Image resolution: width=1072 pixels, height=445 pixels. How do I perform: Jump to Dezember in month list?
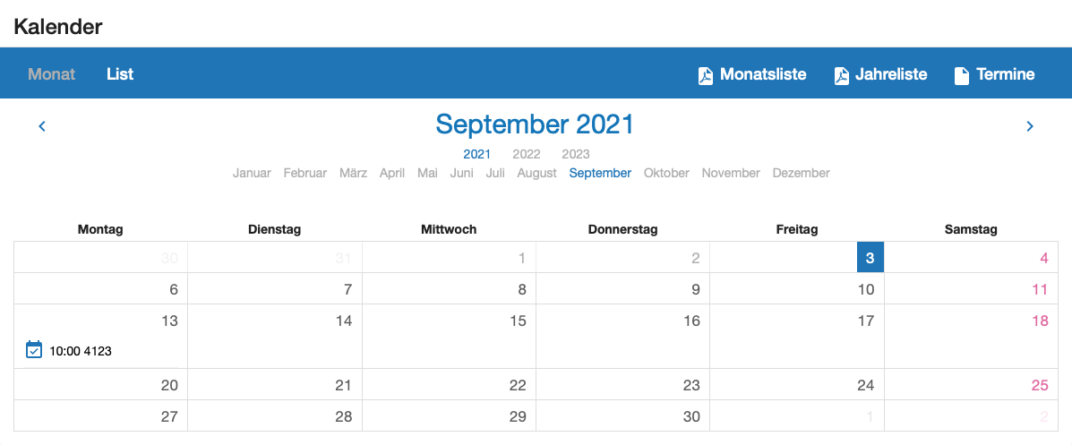801,173
